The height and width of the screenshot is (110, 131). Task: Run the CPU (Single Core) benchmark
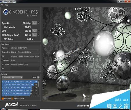(34, 35)
